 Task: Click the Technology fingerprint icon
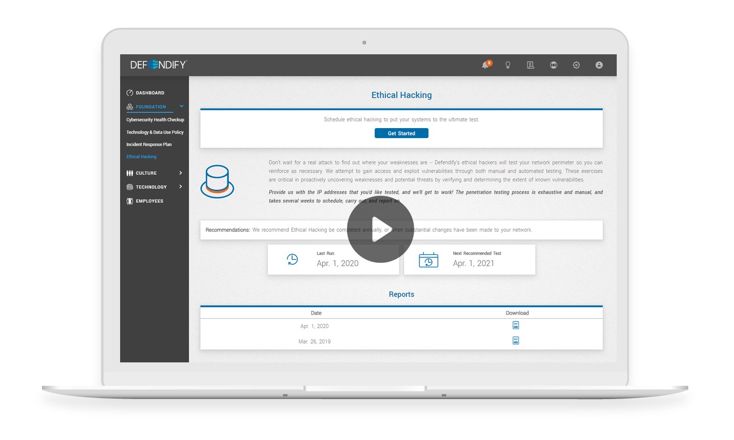pyautogui.click(x=130, y=187)
